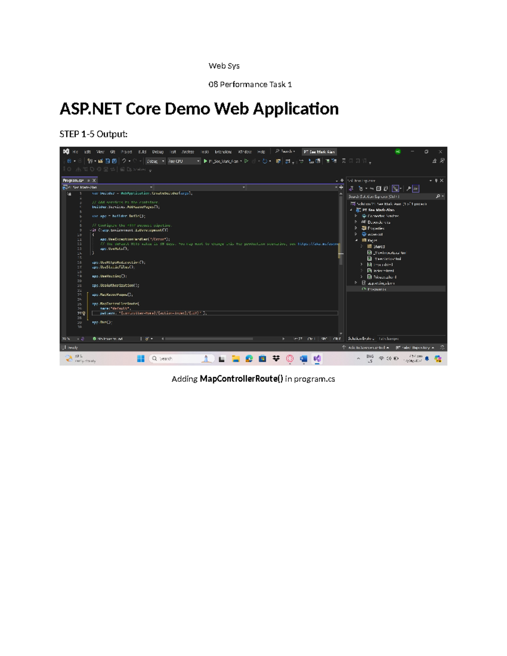Viewport: 507px width, 656px height.
Task: Click the Search Solution Explorer input field
Action: 389,196
